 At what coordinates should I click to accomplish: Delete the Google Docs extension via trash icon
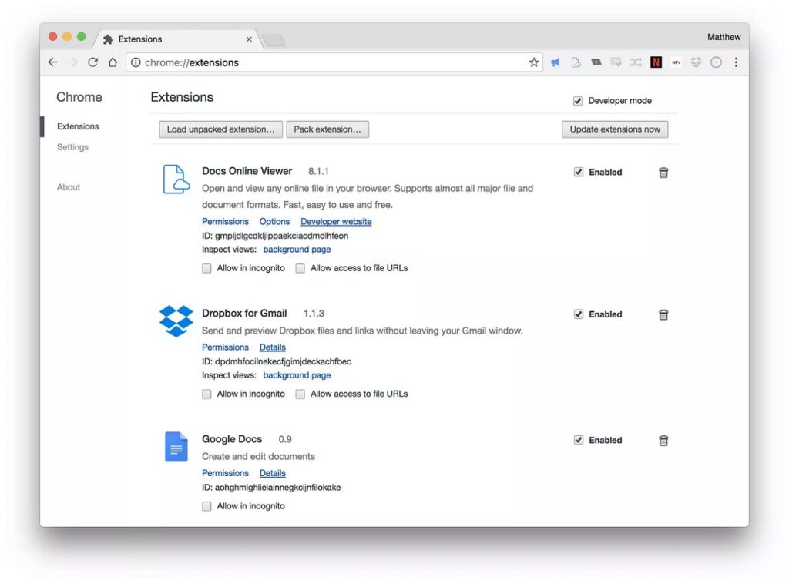(663, 440)
